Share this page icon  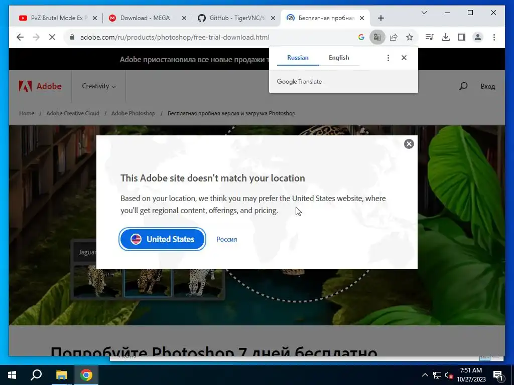click(x=394, y=37)
